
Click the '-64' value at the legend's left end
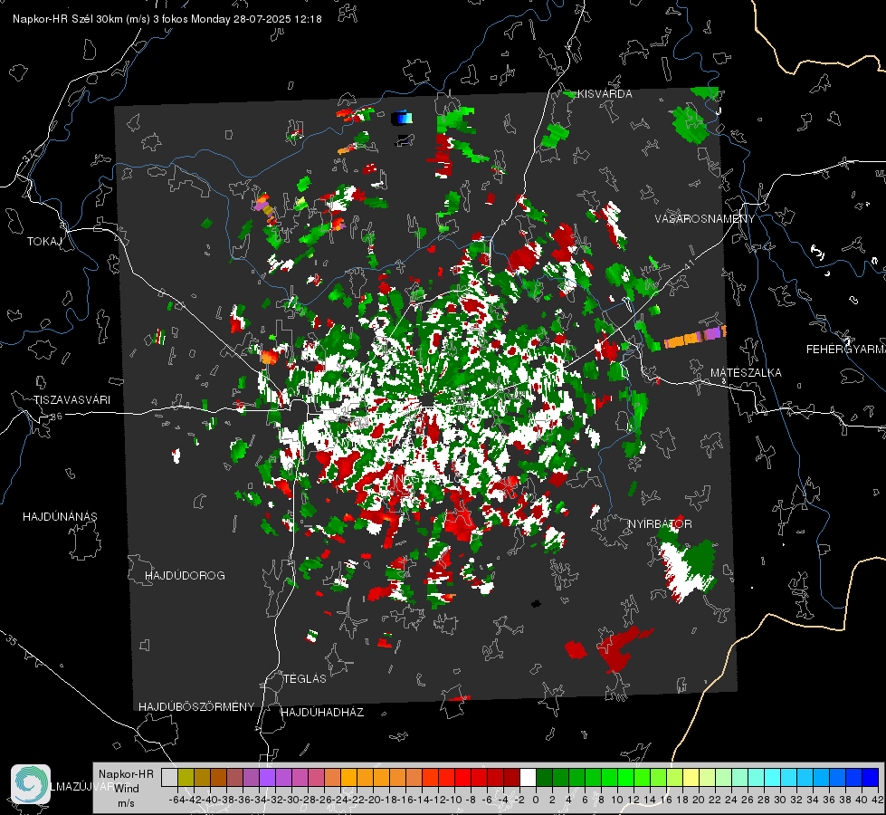pyautogui.click(x=176, y=800)
